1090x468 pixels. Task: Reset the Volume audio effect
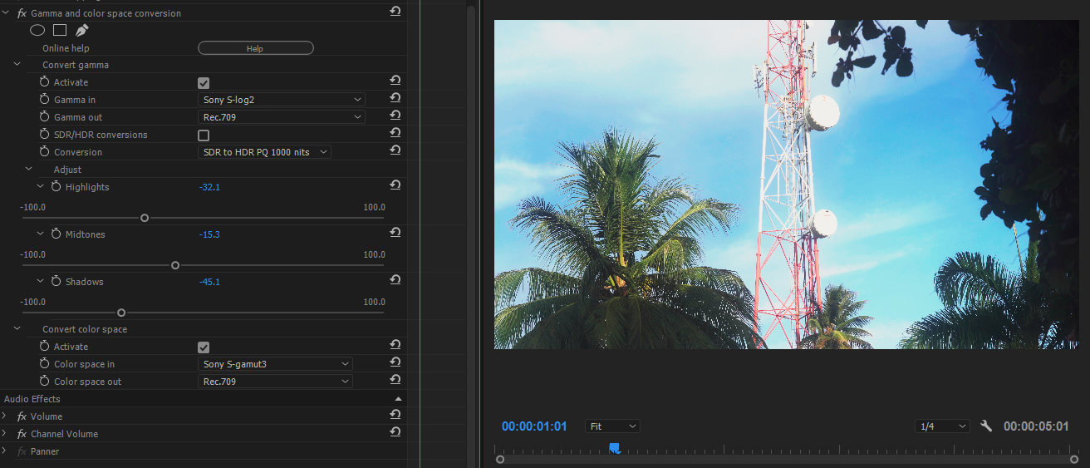tap(395, 415)
